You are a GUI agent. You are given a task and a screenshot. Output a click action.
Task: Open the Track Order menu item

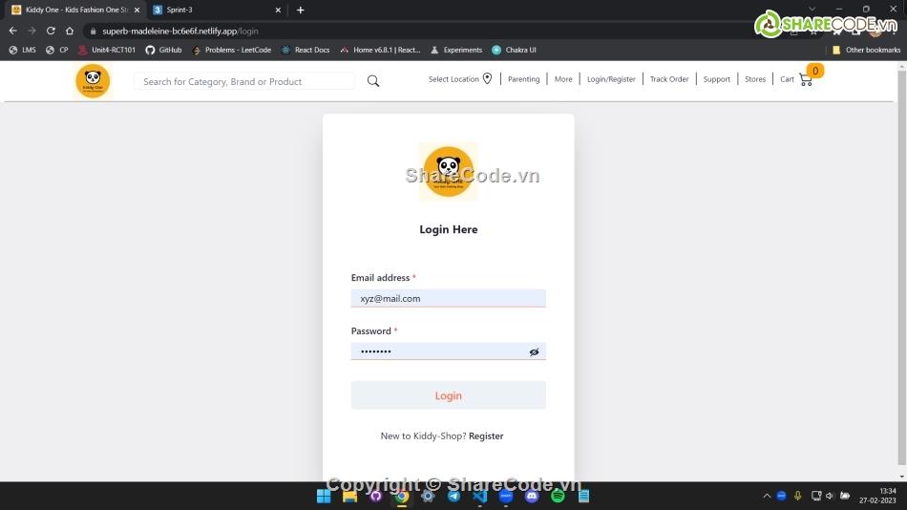point(669,79)
